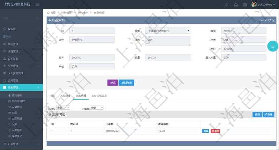Collapse the 查看原料 panel with chevron icon
This screenshot has height=150, width=279.
pos(262,20)
